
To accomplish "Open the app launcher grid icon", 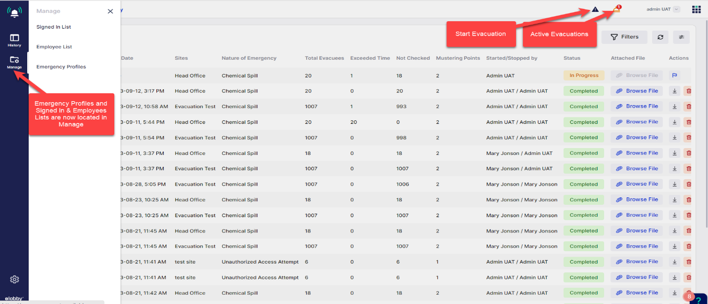I will pyautogui.click(x=696, y=9).
